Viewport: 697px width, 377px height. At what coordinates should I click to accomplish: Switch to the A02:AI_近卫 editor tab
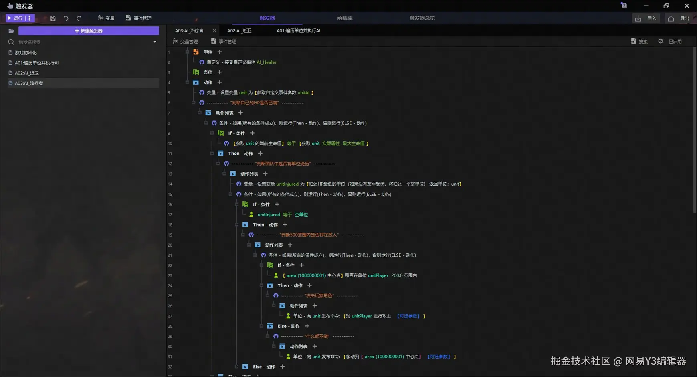click(239, 31)
